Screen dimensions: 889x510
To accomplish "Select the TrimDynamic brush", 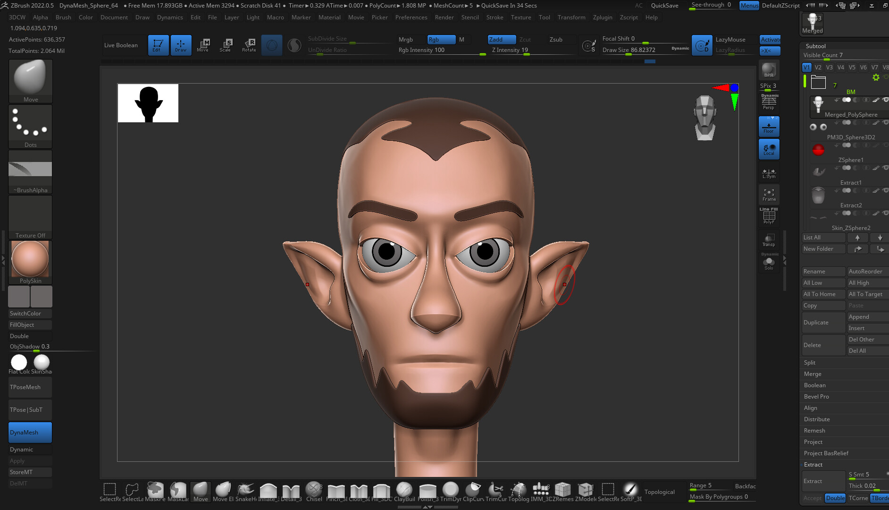I will (x=451, y=490).
